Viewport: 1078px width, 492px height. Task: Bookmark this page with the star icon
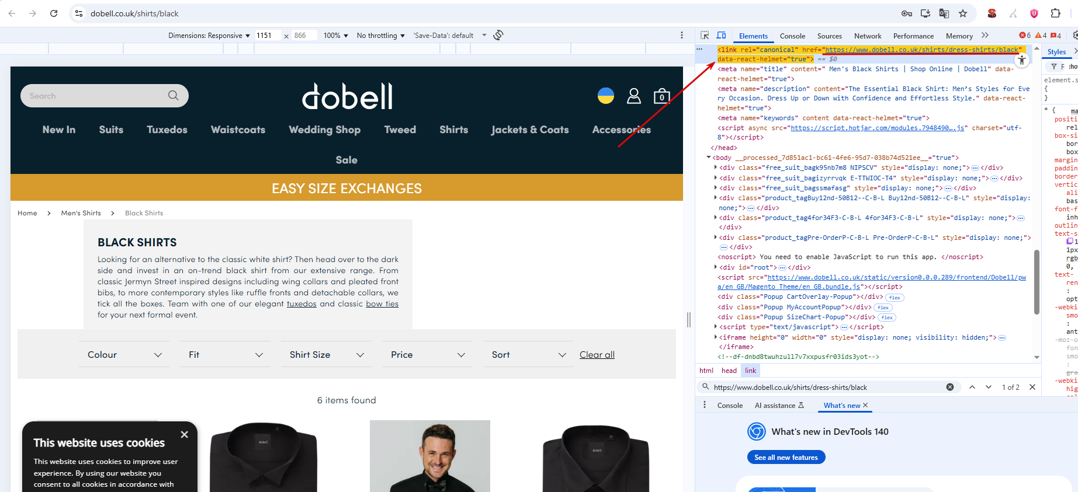[x=963, y=13]
